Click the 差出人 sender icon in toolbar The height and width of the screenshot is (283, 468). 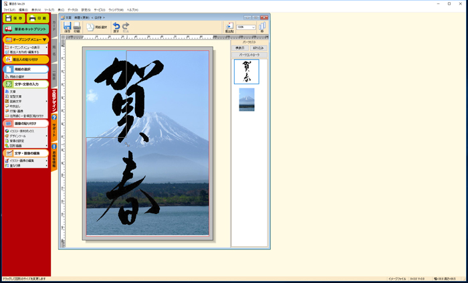pos(229,27)
